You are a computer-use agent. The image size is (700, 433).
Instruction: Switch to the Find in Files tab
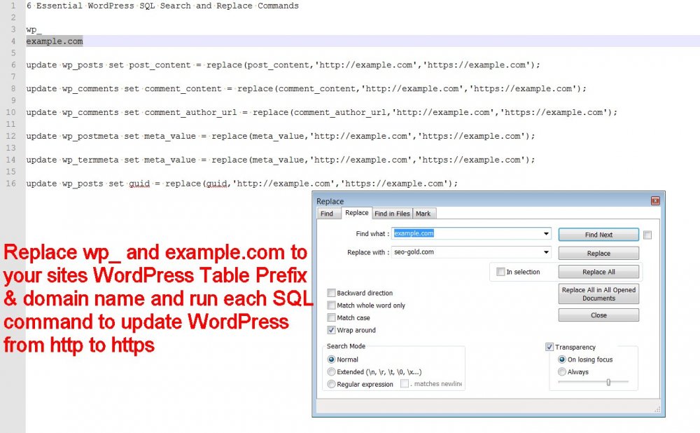coord(391,214)
